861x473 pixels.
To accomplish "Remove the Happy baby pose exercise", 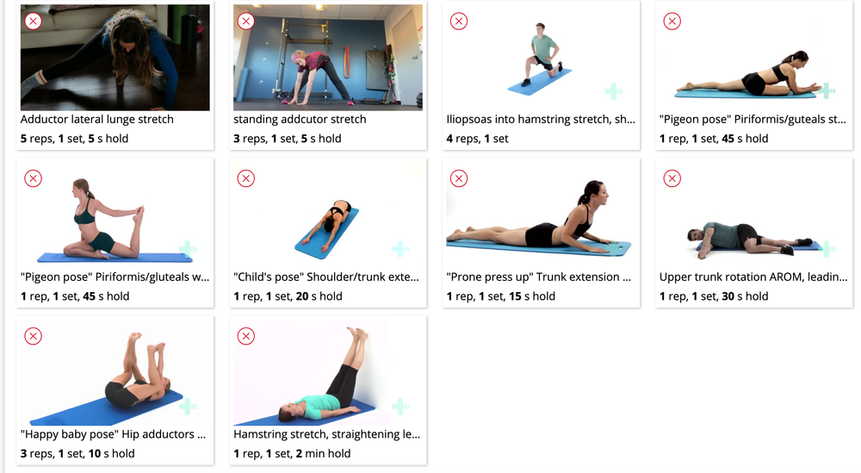I will tap(34, 336).
